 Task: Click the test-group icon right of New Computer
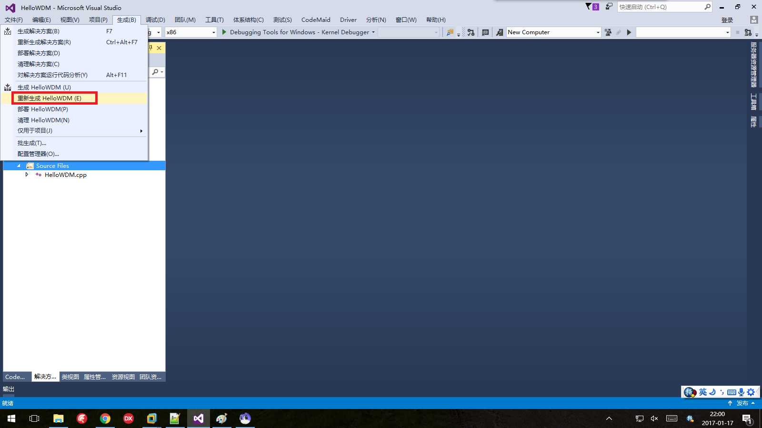point(608,32)
